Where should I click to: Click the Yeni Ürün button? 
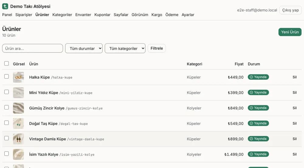pos(290,32)
